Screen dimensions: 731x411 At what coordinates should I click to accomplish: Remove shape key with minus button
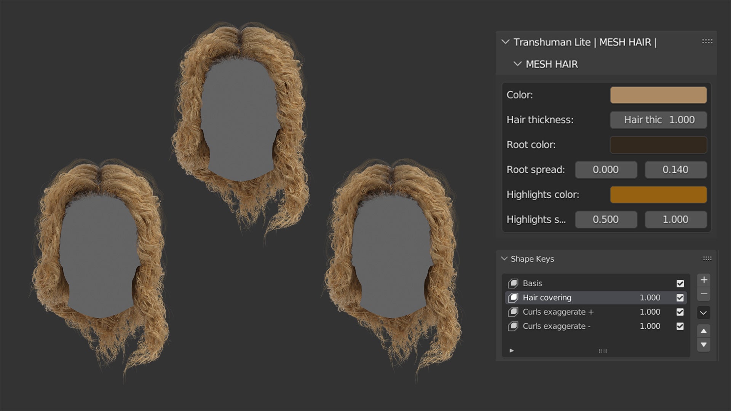coord(704,294)
